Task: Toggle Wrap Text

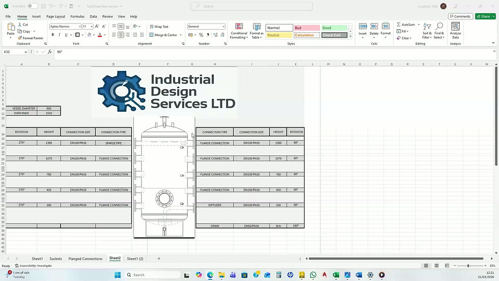Action: [159, 27]
